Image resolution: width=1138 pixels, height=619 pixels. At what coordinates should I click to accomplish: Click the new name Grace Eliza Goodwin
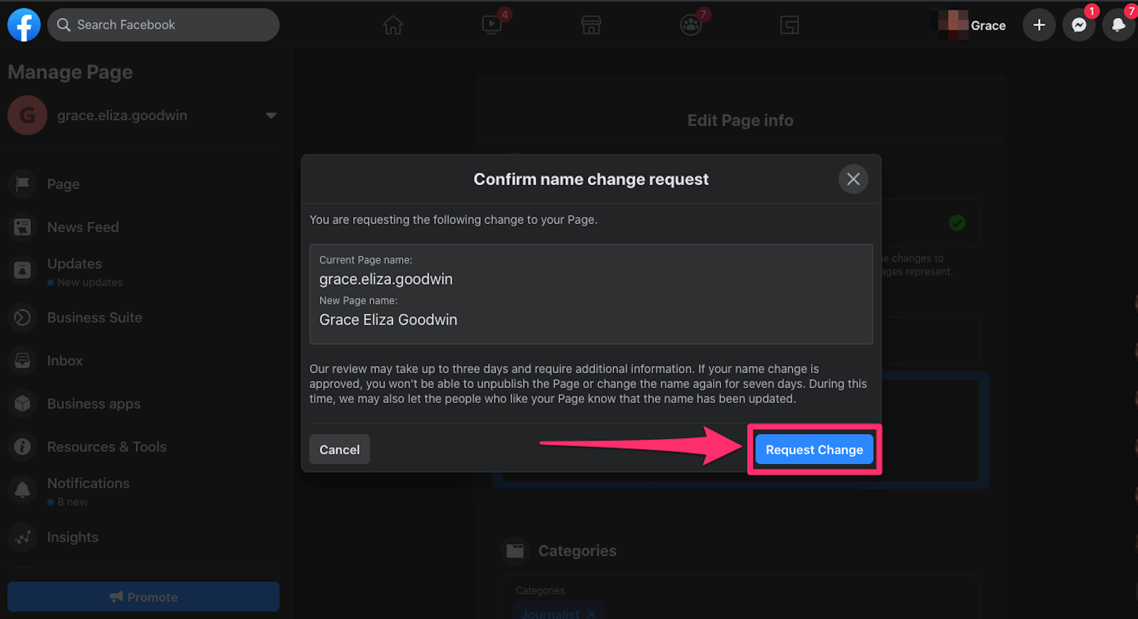388,320
